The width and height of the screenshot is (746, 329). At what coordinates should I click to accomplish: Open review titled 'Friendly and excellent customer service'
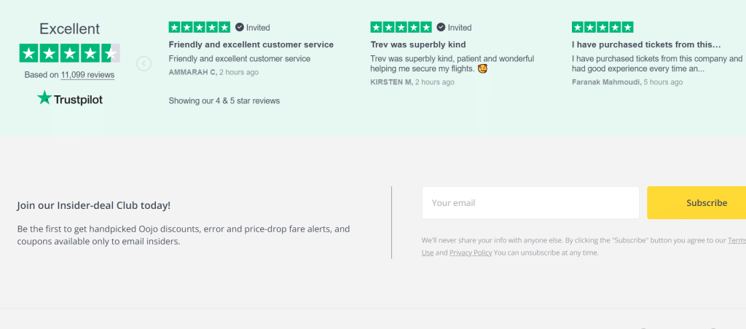251,45
